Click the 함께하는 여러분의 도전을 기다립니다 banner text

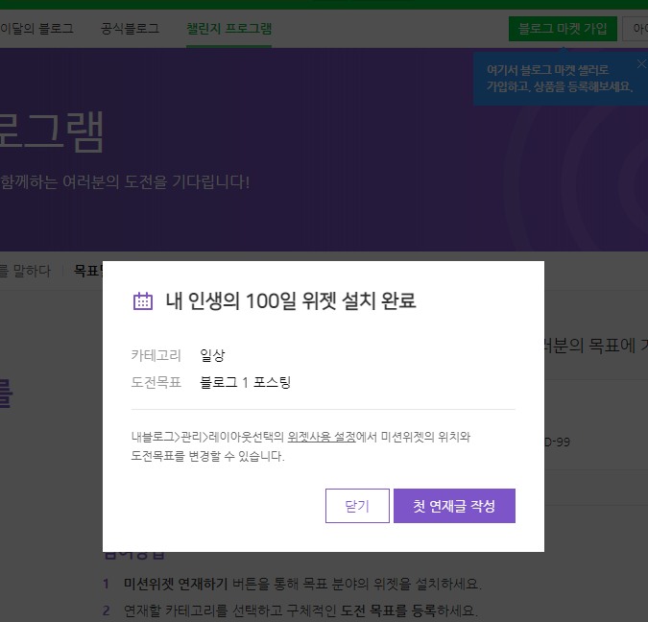[125, 181]
